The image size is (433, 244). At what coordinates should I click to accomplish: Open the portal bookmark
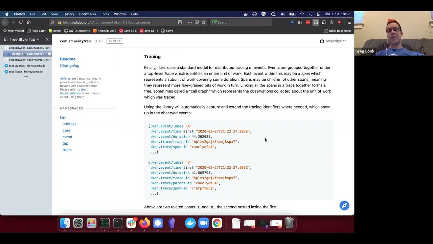55,31
